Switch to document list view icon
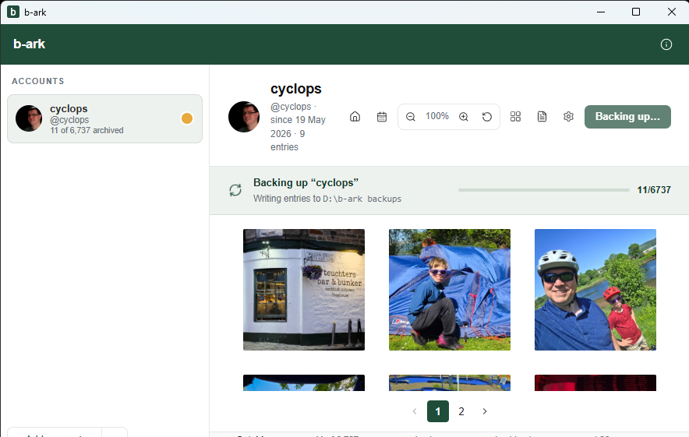 pos(542,116)
